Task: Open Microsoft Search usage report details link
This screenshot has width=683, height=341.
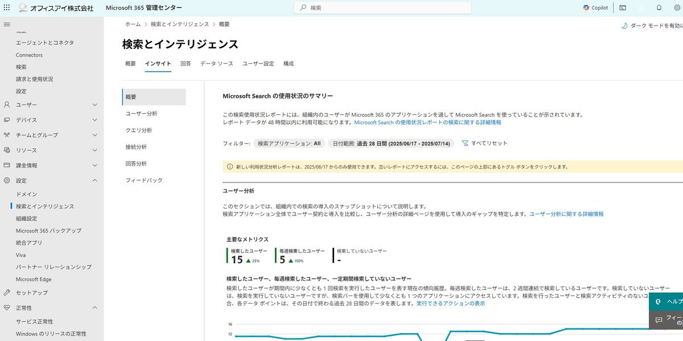Action: 427,122
